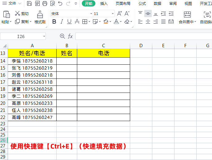Screen dimensions: 212x160
Task: Toggle Italic formatting
Action: (x=62, y=21)
